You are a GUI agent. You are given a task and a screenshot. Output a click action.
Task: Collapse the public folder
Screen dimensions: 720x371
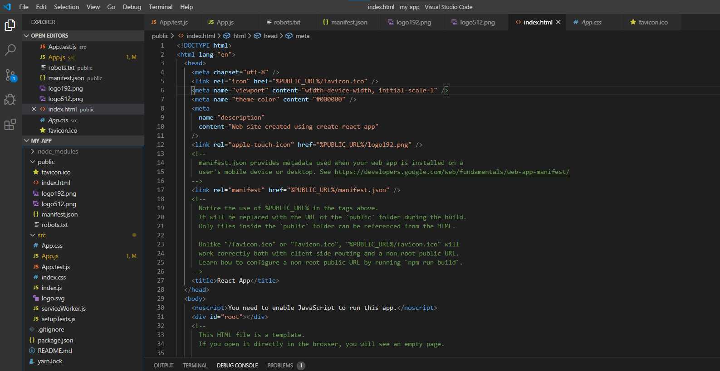pos(33,162)
